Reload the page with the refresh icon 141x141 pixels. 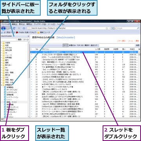(x=14, y=28)
